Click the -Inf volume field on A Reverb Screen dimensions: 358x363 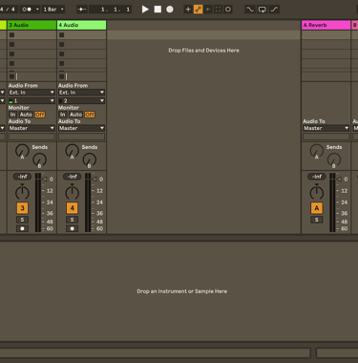pos(317,177)
